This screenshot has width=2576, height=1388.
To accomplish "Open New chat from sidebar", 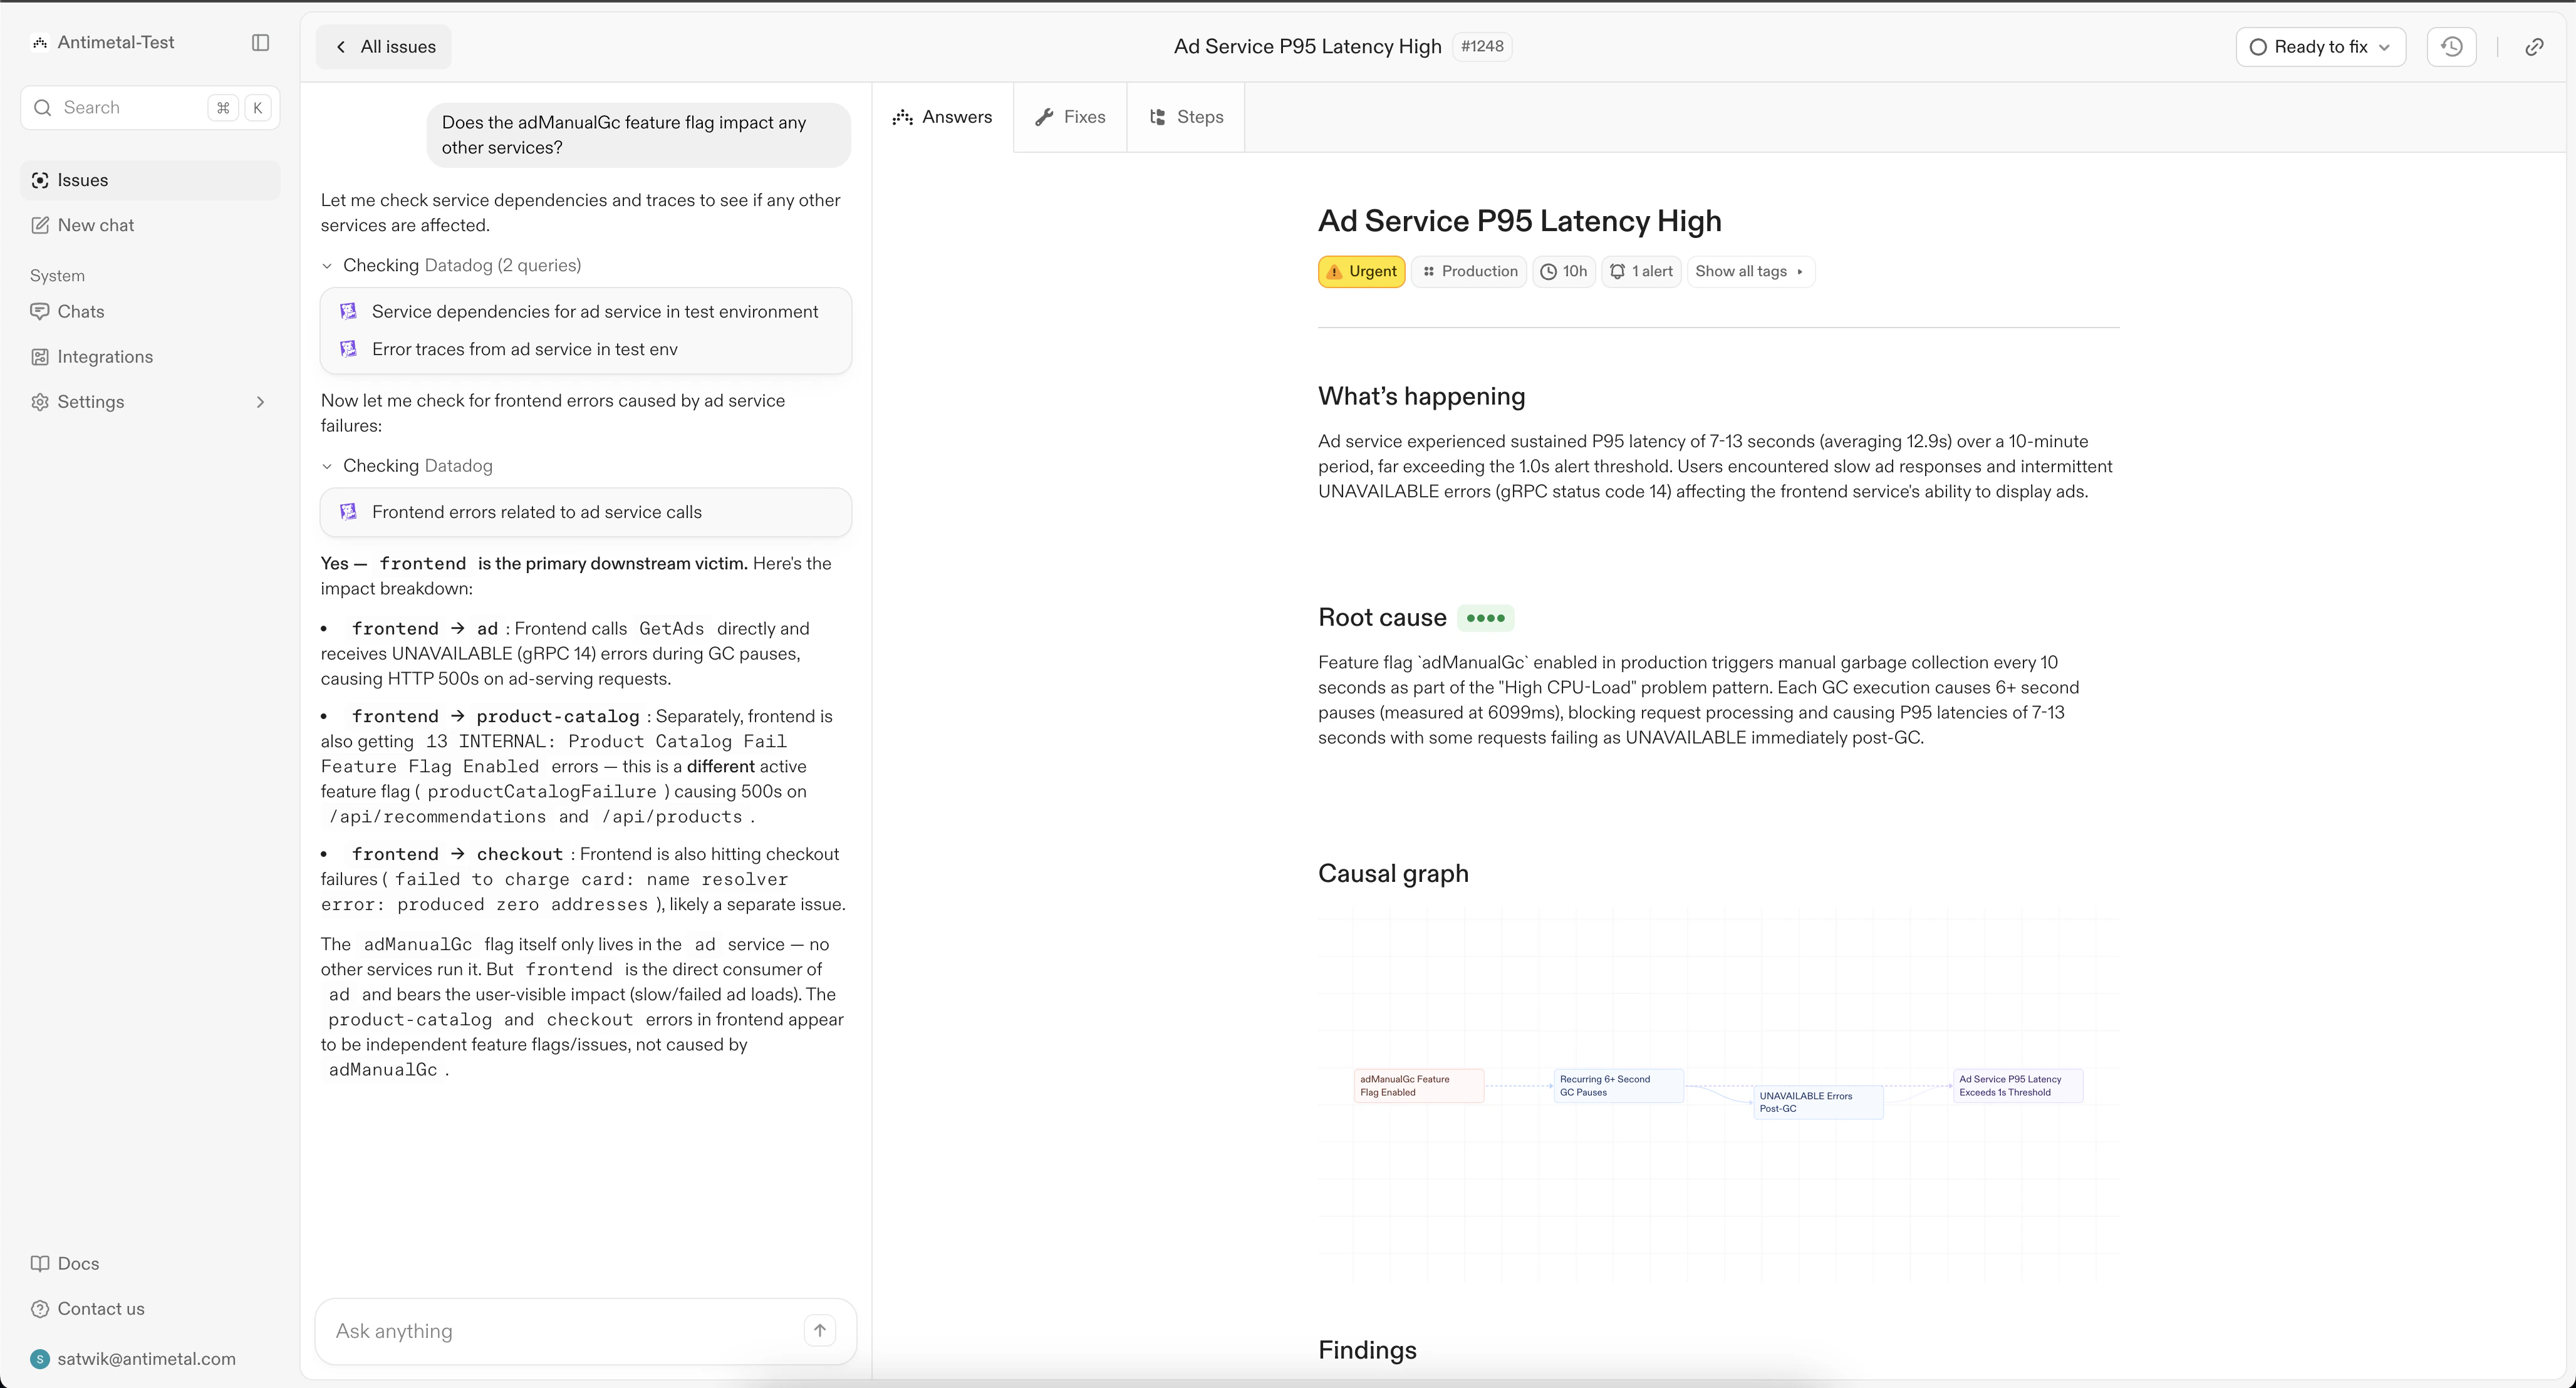I will tap(96, 225).
